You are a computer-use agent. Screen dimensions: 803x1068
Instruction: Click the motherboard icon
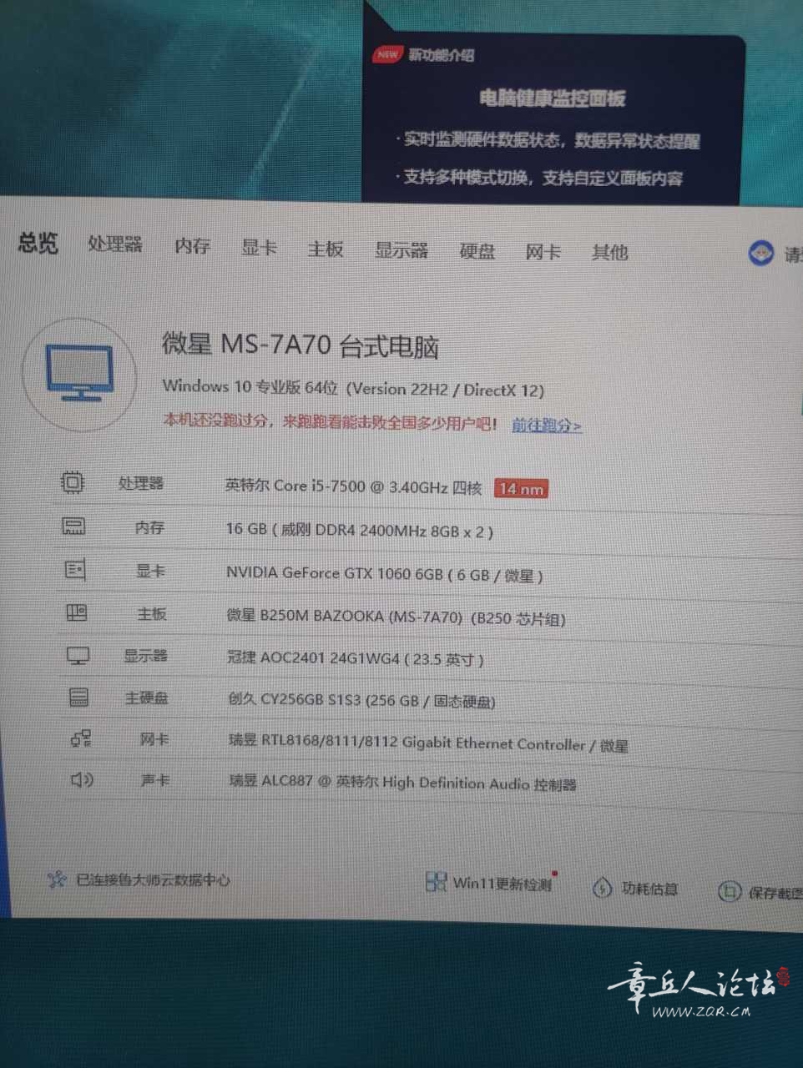76,612
